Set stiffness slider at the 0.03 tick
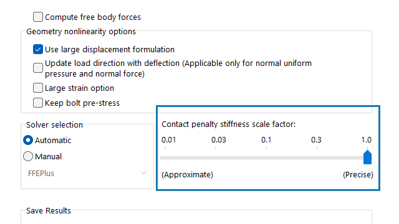399x224 pixels. pyautogui.click(x=215, y=157)
